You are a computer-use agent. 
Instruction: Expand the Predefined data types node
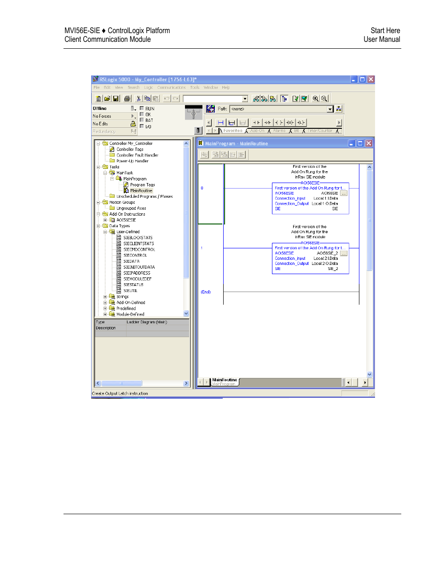tap(105, 309)
